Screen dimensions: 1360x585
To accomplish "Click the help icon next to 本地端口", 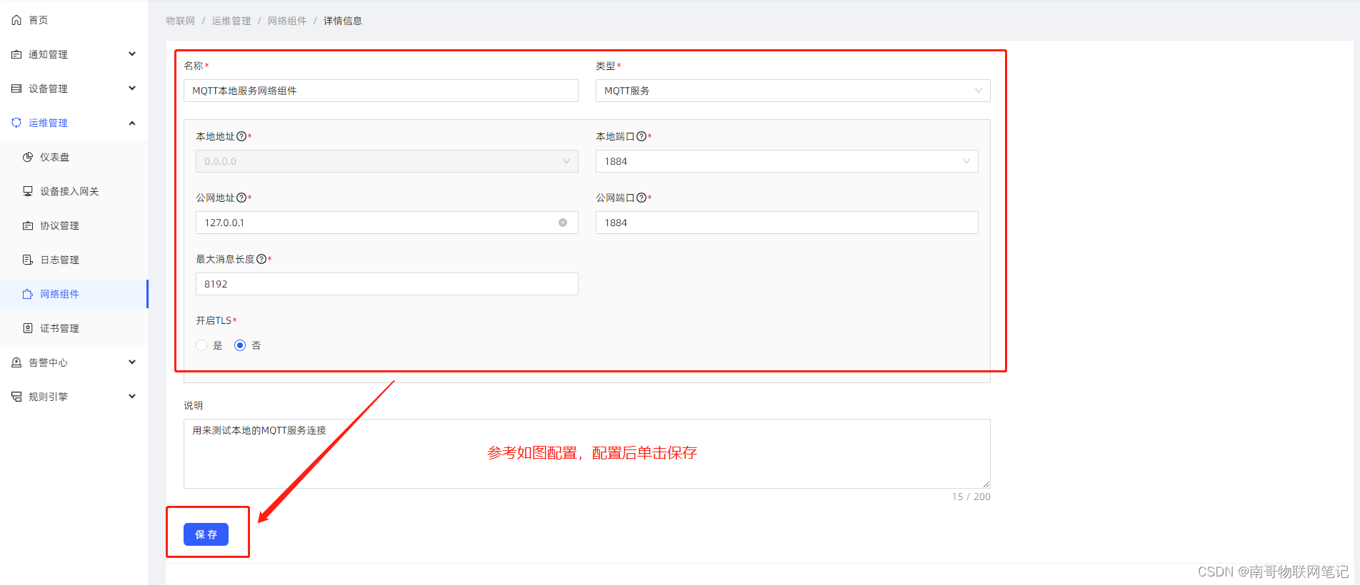I will tap(641, 136).
